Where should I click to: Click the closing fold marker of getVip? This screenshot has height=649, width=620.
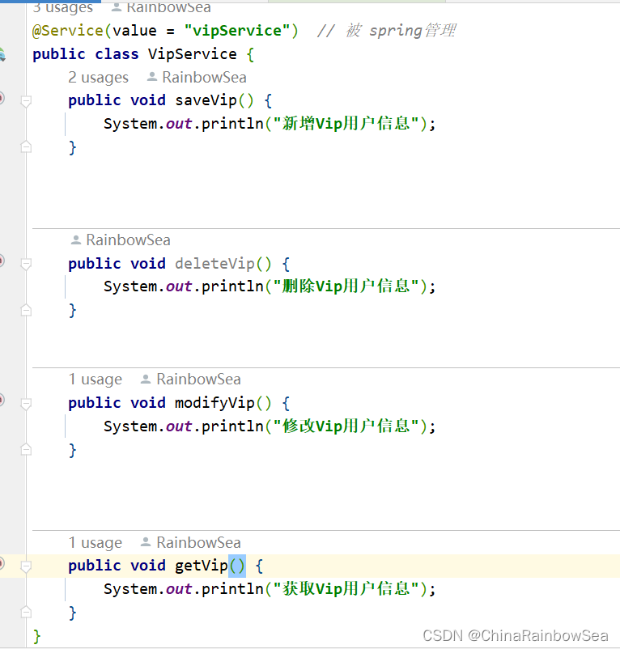pyautogui.click(x=26, y=612)
